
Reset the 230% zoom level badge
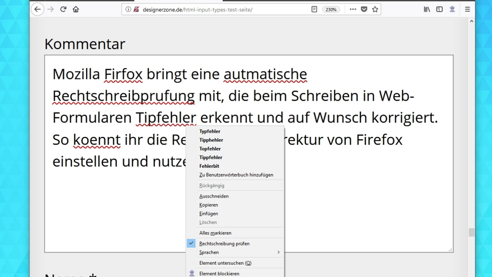coord(331,10)
